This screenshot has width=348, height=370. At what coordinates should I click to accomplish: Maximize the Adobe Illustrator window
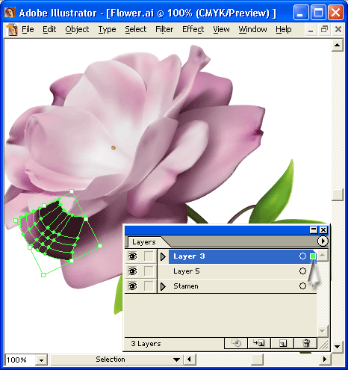click(318, 13)
